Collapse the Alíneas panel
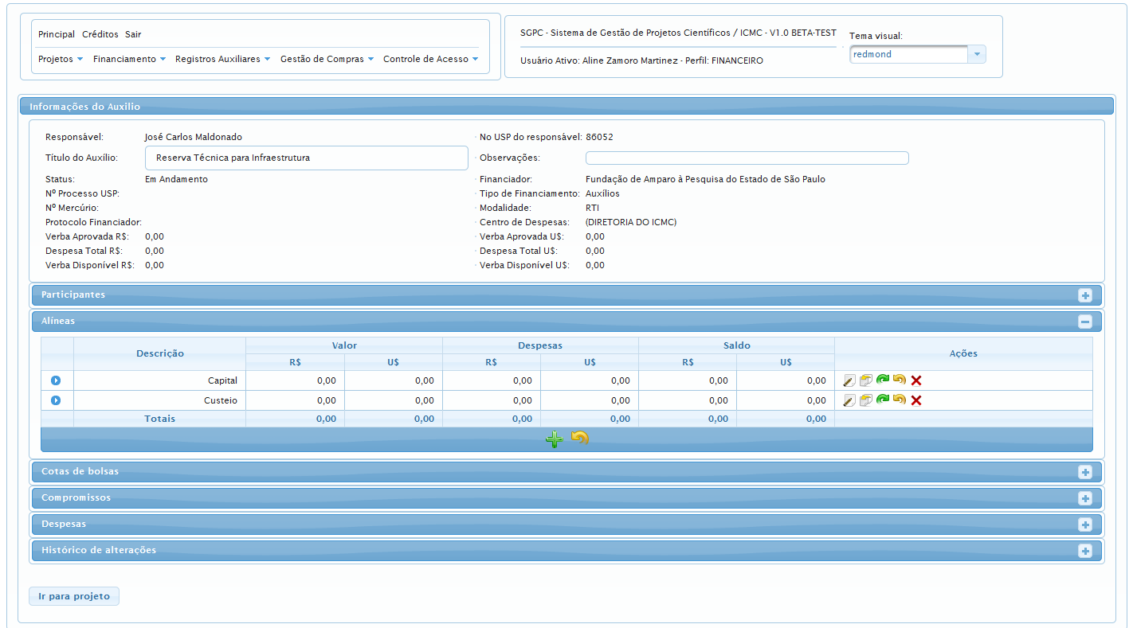This screenshot has height=628, width=1133. coord(1084,322)
